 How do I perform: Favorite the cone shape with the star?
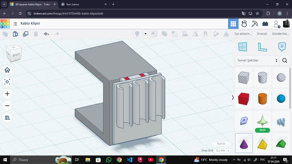[x=249, y=137]
